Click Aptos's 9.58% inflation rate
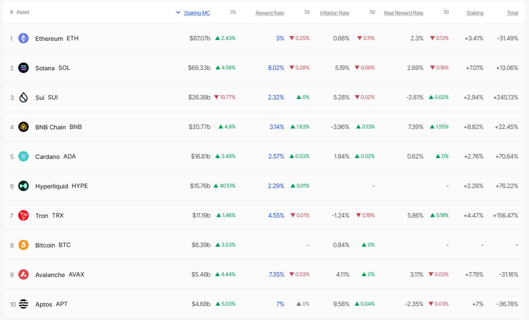This screenshot has width=529, height=320. tap(341, 304)
